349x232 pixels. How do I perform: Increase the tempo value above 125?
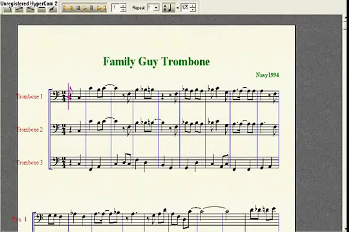pyautogui.click(x=193, y=5)
